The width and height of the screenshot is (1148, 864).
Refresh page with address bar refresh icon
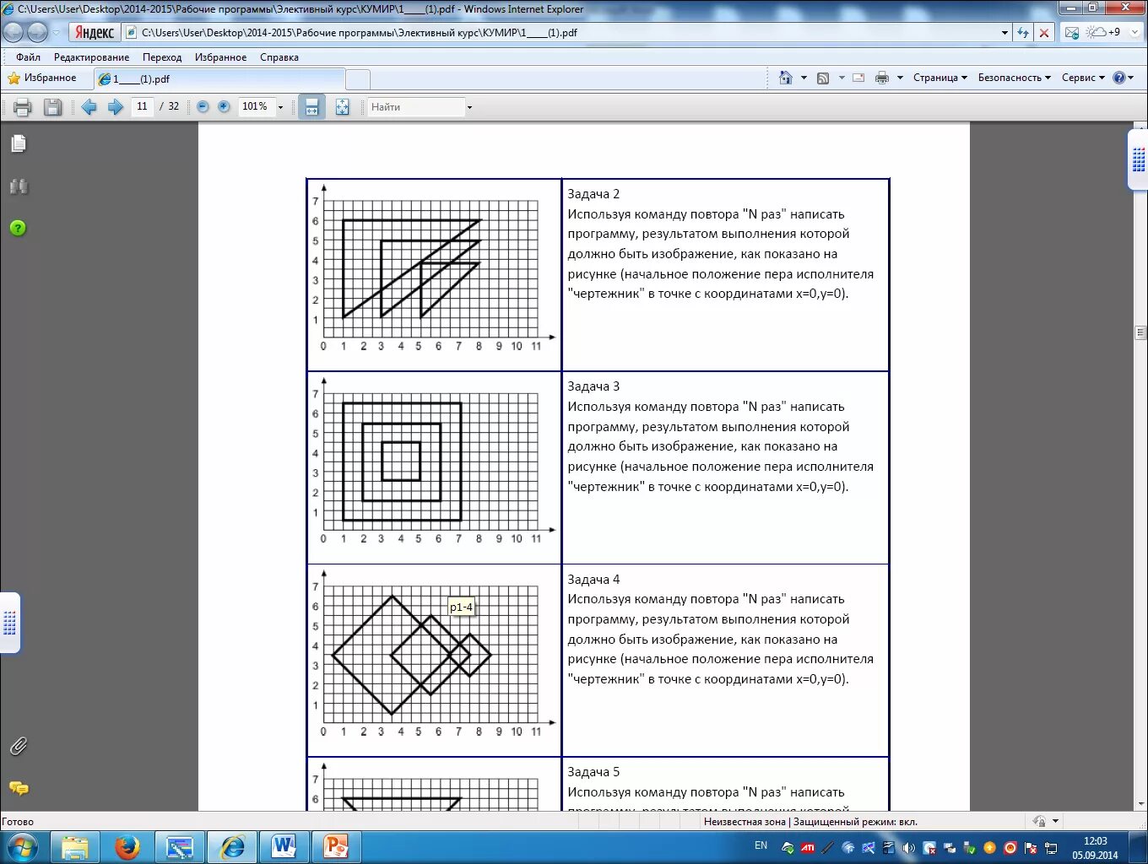pyautogui.click(x=1023, y=33)
